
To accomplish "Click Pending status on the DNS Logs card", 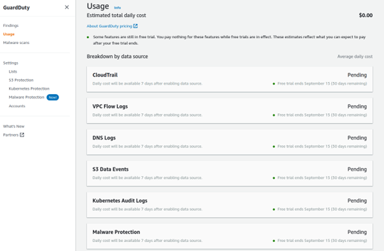I will coord(357,138).
